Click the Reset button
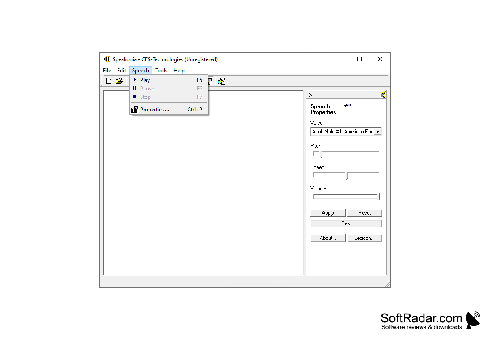 [365, 213]
